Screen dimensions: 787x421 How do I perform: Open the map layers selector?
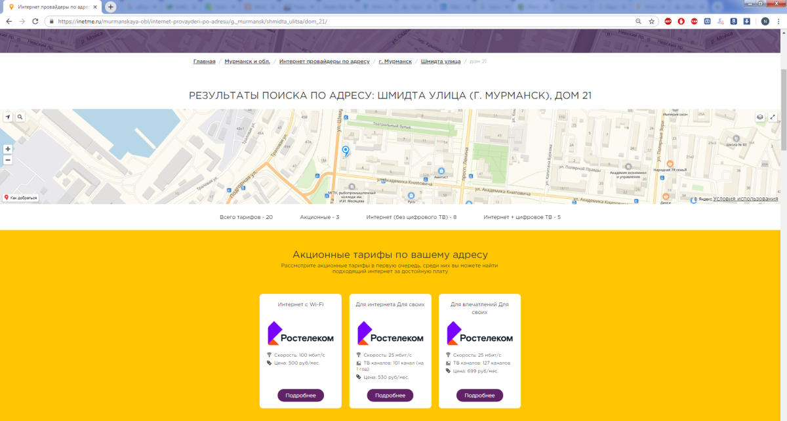click(760, 117)
